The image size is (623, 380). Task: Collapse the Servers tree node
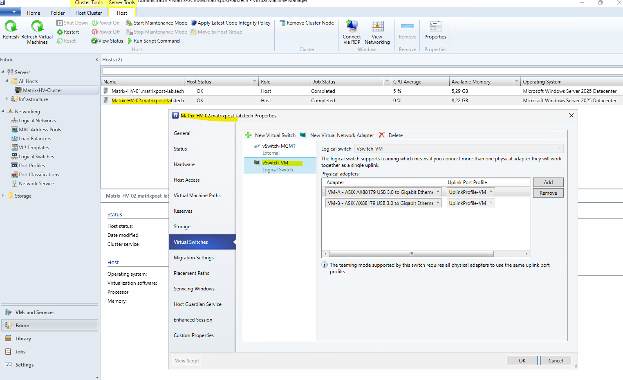3,72
